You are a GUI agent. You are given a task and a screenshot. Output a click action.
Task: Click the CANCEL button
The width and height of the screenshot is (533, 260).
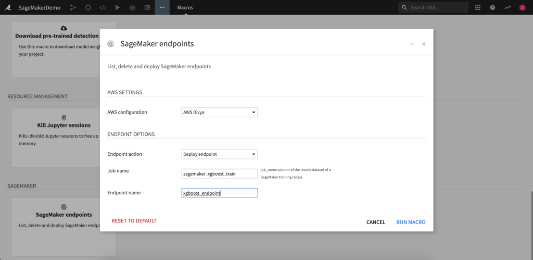(x=376, y=222)
